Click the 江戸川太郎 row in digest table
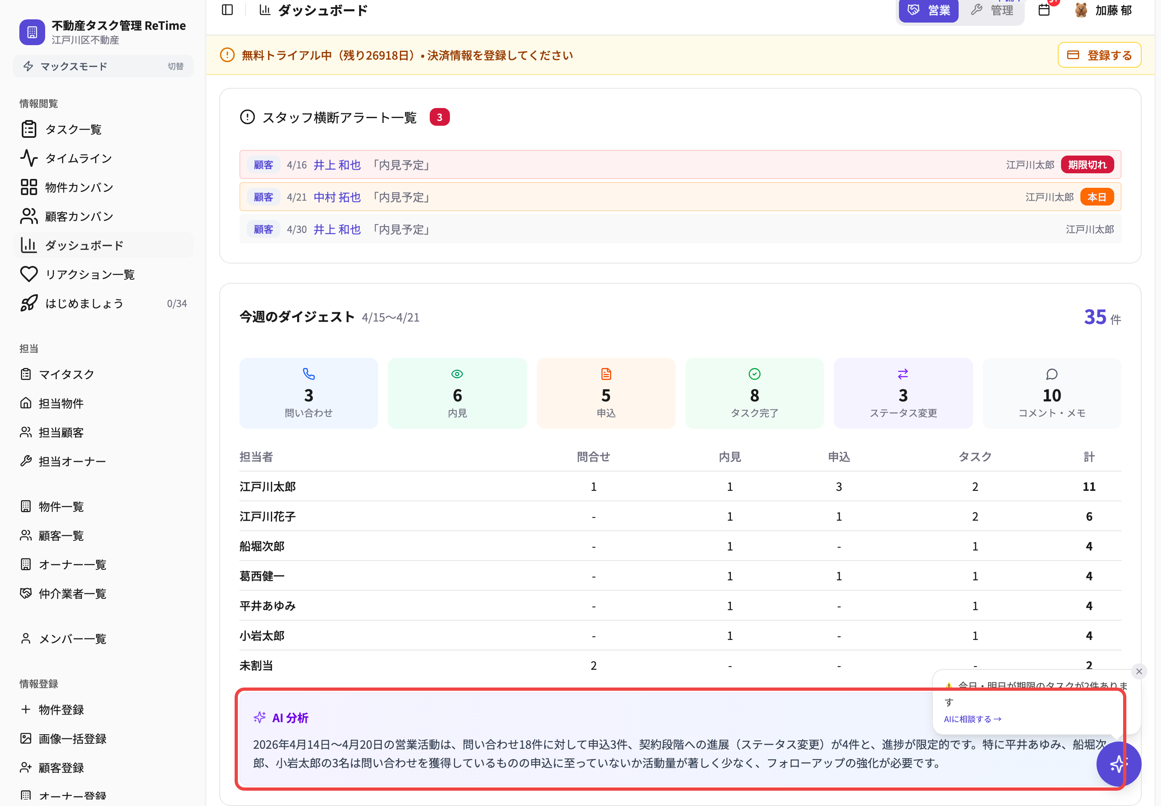 pyautogui.click(x=680, y=486)
